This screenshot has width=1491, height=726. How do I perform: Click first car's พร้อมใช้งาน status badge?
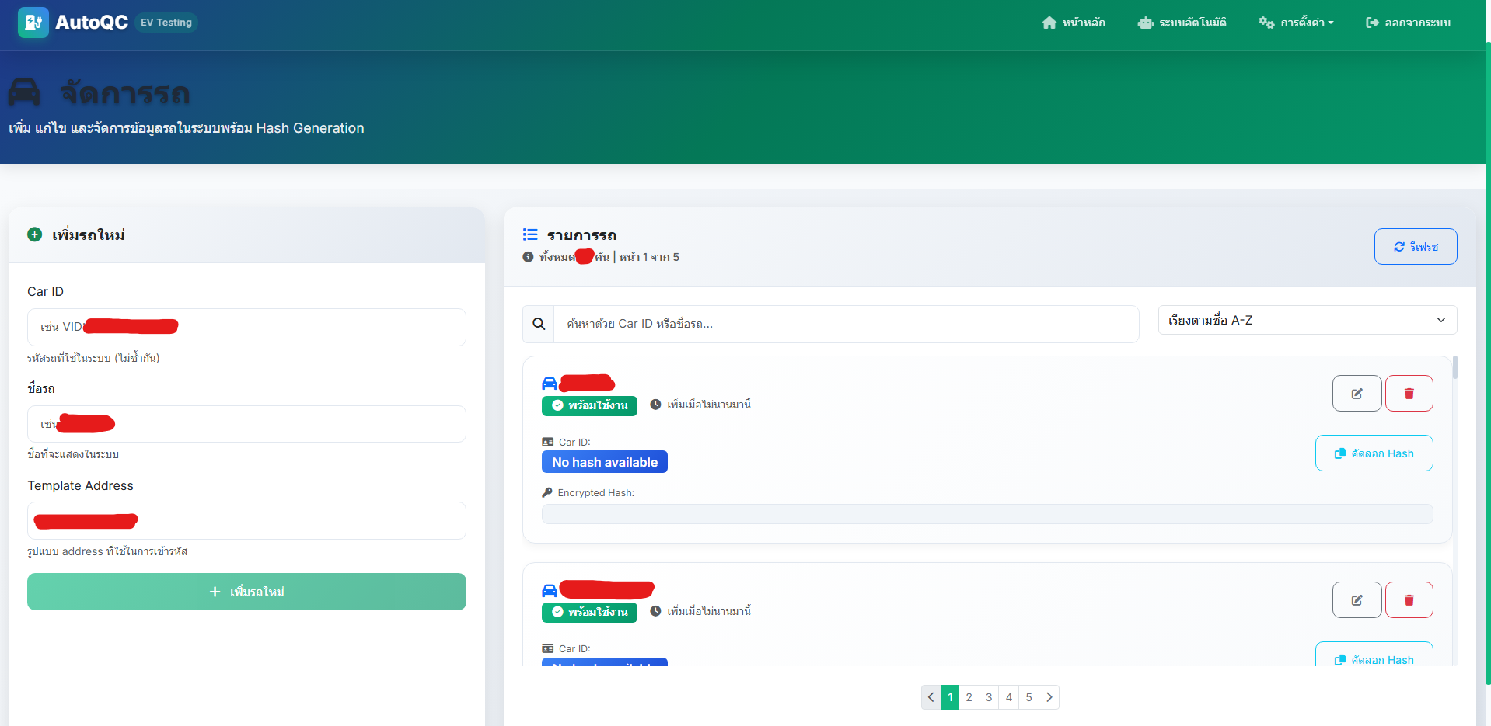pos(589,405)
